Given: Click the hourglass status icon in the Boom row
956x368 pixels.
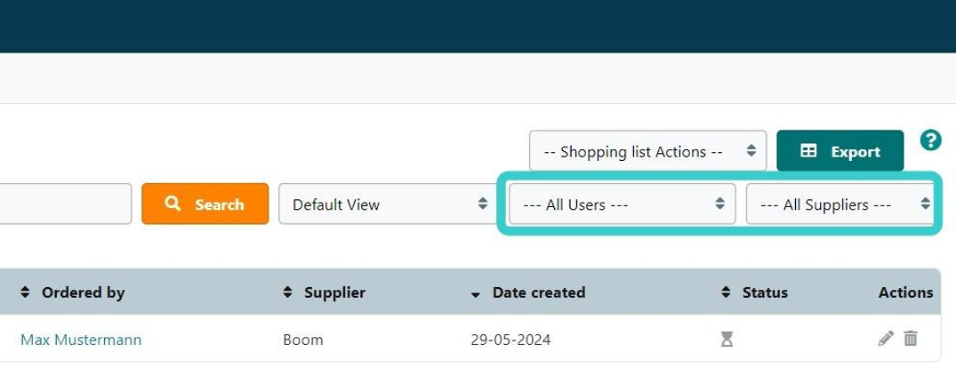Looking at the screenshot, I should coord(727,340).
